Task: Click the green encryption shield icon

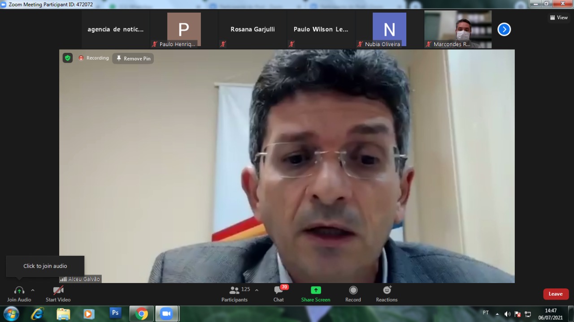Action: pos(67,58)
